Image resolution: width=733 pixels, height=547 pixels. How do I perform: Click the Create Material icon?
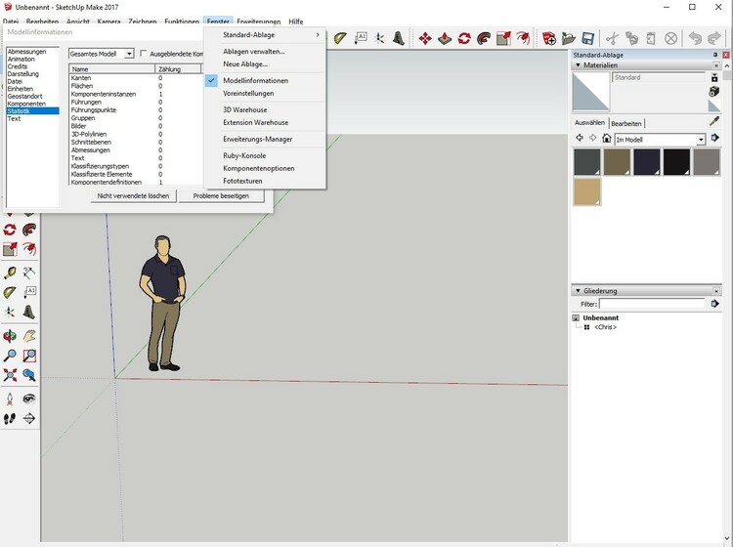(714, 92)
